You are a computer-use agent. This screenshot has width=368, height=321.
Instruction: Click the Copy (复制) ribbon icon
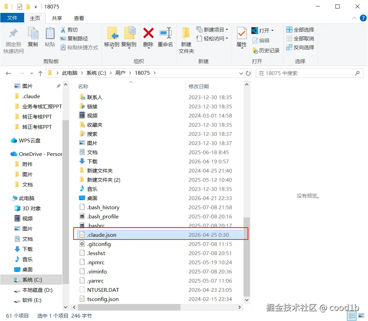[x=33, y=33]
